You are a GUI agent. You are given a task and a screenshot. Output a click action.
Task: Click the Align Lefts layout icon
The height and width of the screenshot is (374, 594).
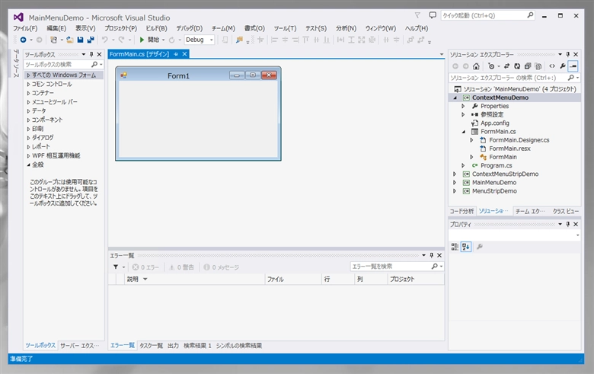point(275,40)
